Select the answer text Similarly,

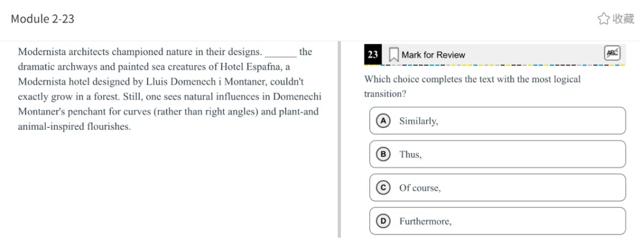[x=418, y=121]
